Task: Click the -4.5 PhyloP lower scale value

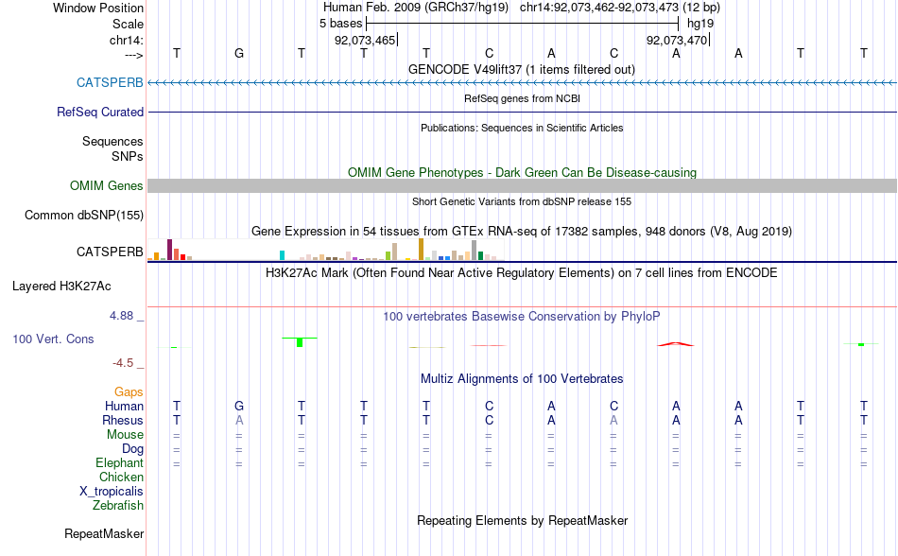Action: pyautogui.click(x=123, y=362)
